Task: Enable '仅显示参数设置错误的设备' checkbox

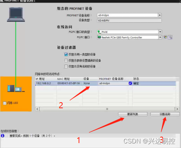Action: 66,61
